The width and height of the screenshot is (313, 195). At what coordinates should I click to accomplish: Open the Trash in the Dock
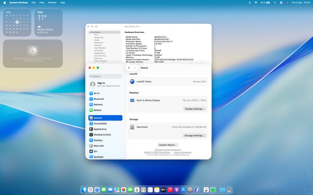[x=229, y=190]
